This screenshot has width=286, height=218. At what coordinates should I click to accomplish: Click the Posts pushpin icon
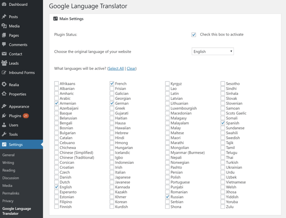4,17
